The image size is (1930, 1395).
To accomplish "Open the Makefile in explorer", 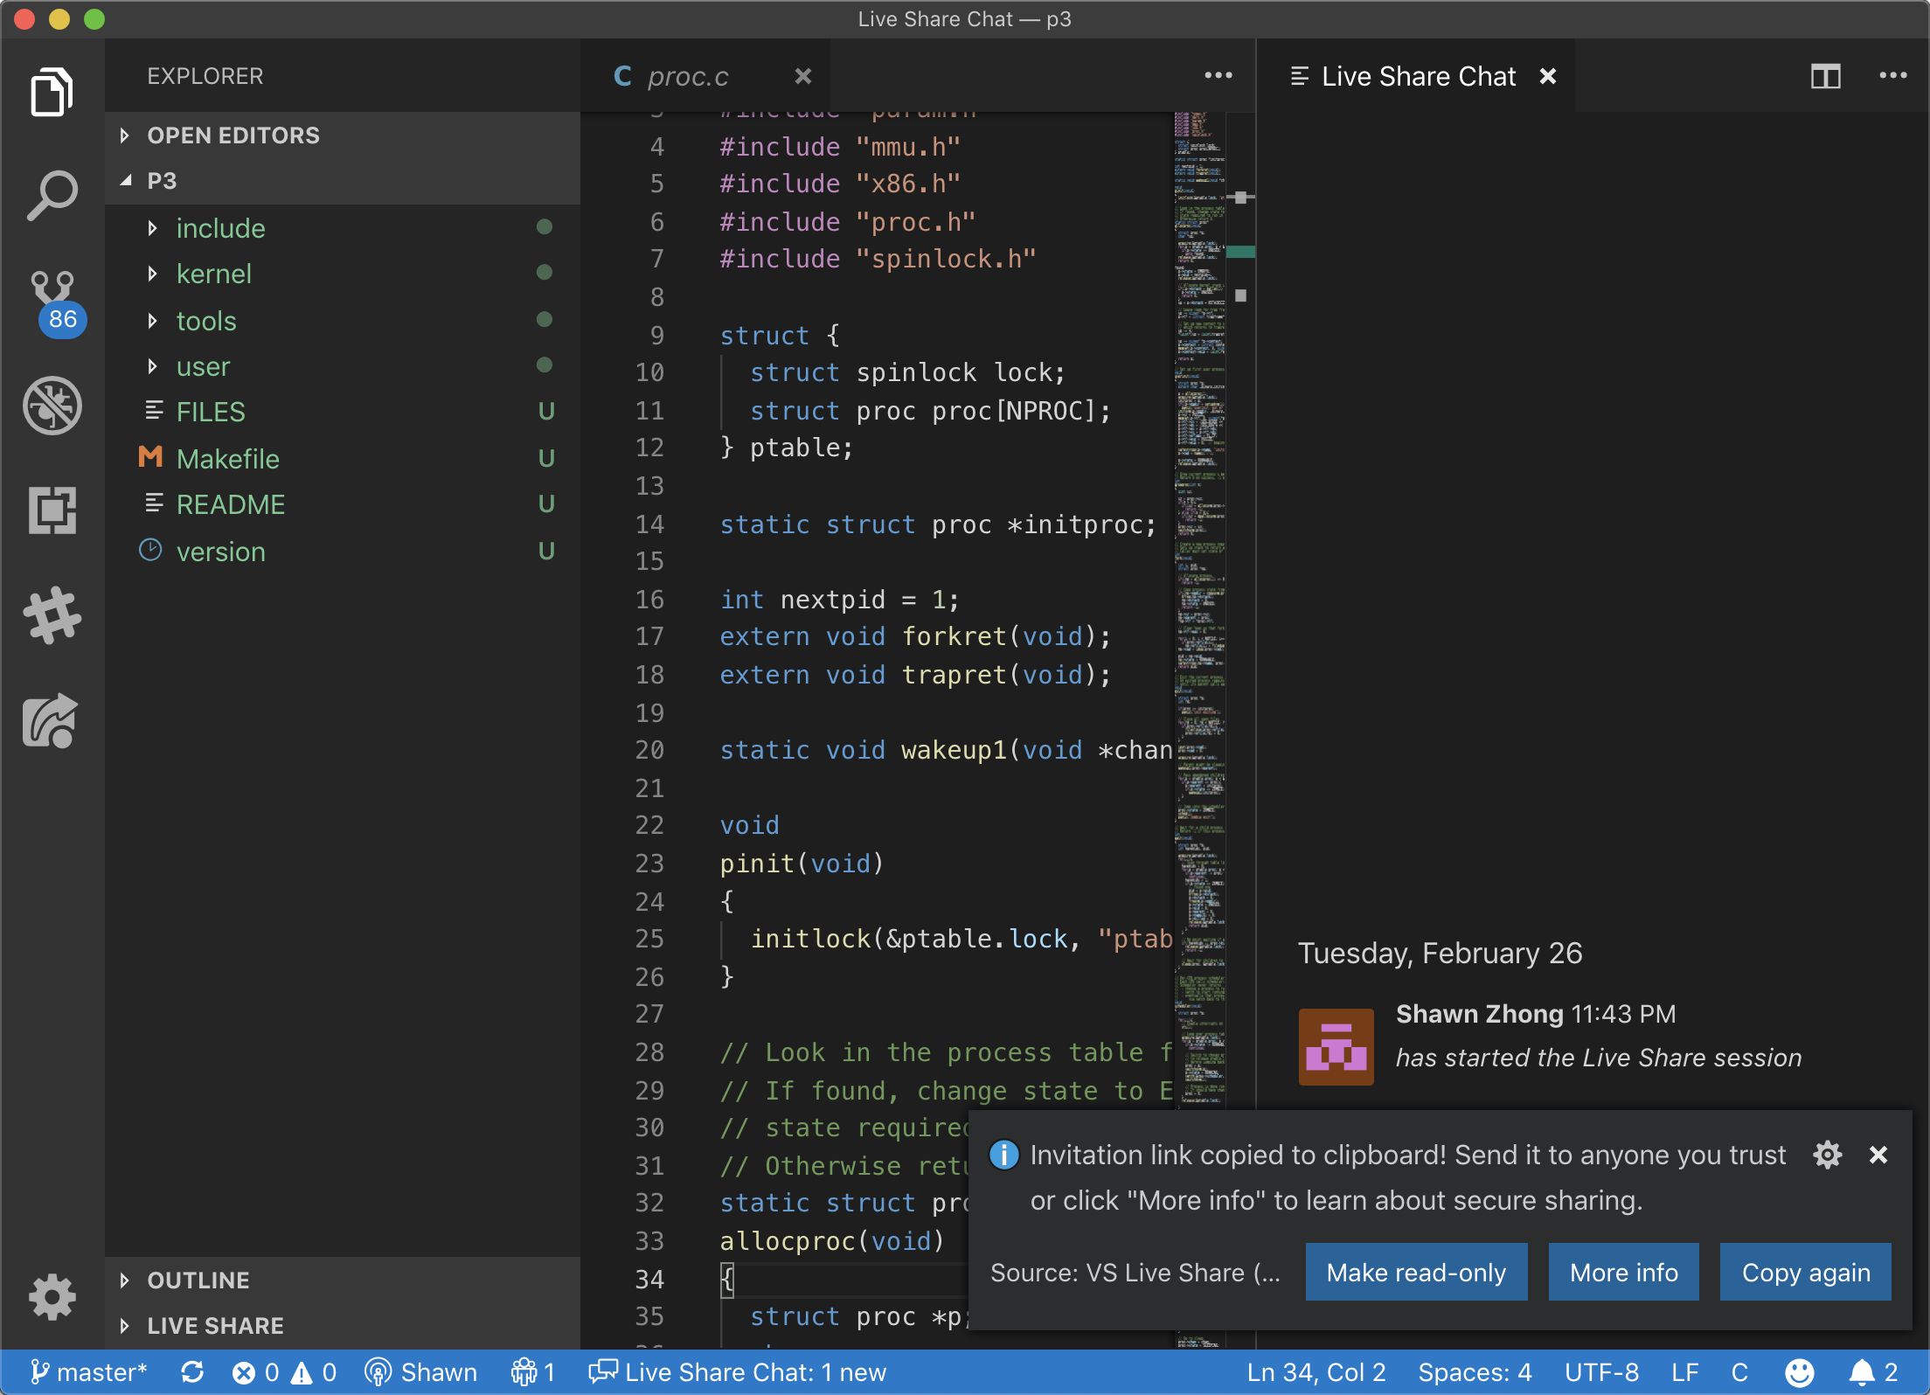I will point(227,459).
